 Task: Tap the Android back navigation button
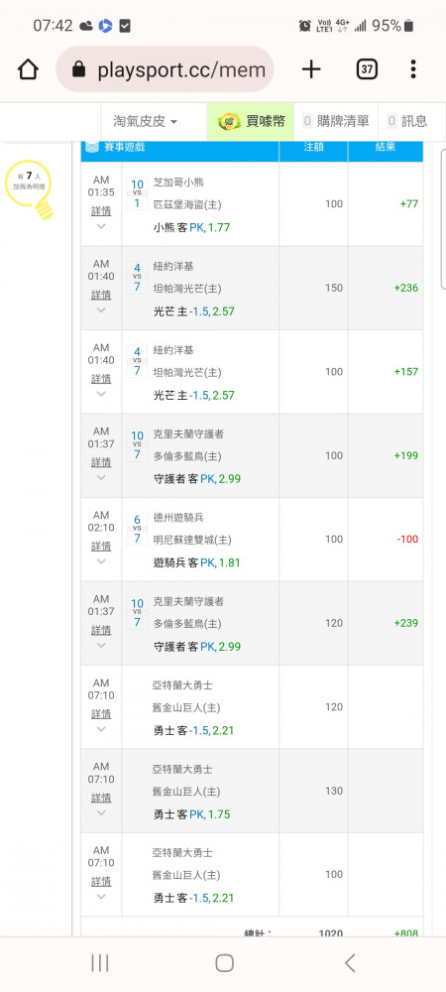(x=350, y=963)
